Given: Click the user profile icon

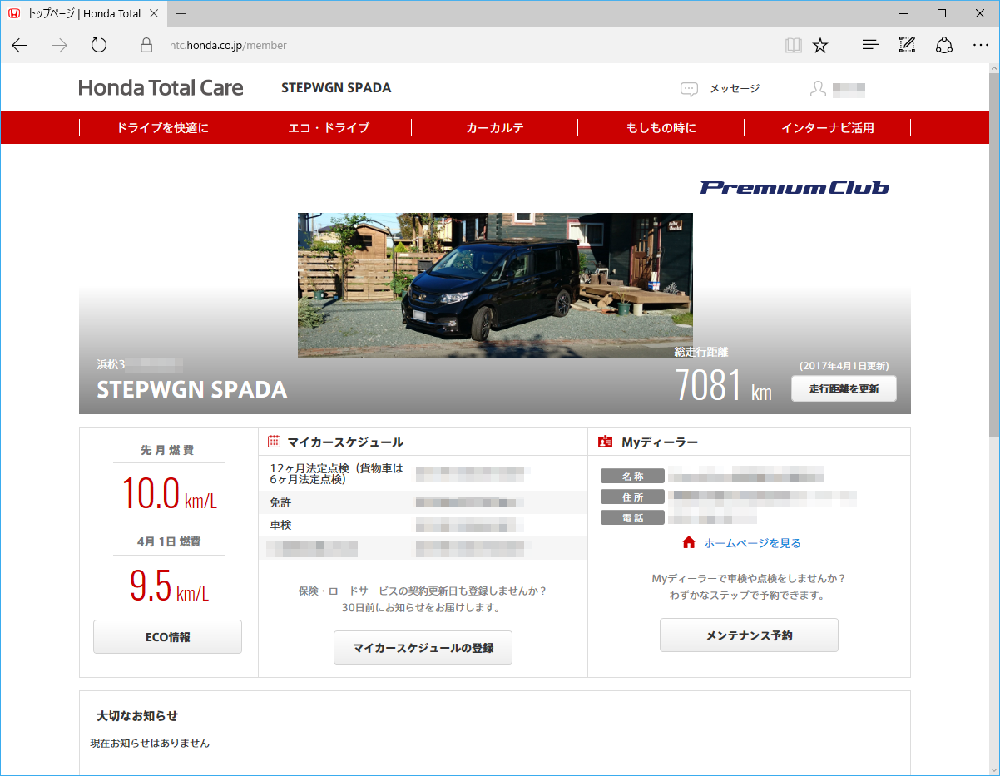Looking at the screenshot, I should point(819,88).
